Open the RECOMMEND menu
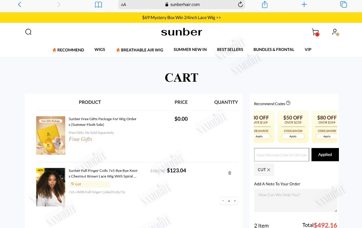This screenshot has height=228, width=362. (x=68, y=50)
